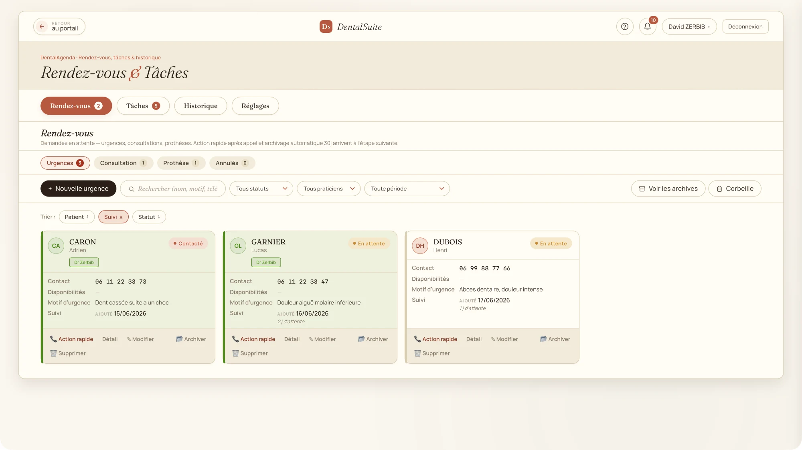Image resolution: width=802 pixels, height=450 pixels.
Task: Click Détail on DUBOIS card
Action: (x=474, y=339)
